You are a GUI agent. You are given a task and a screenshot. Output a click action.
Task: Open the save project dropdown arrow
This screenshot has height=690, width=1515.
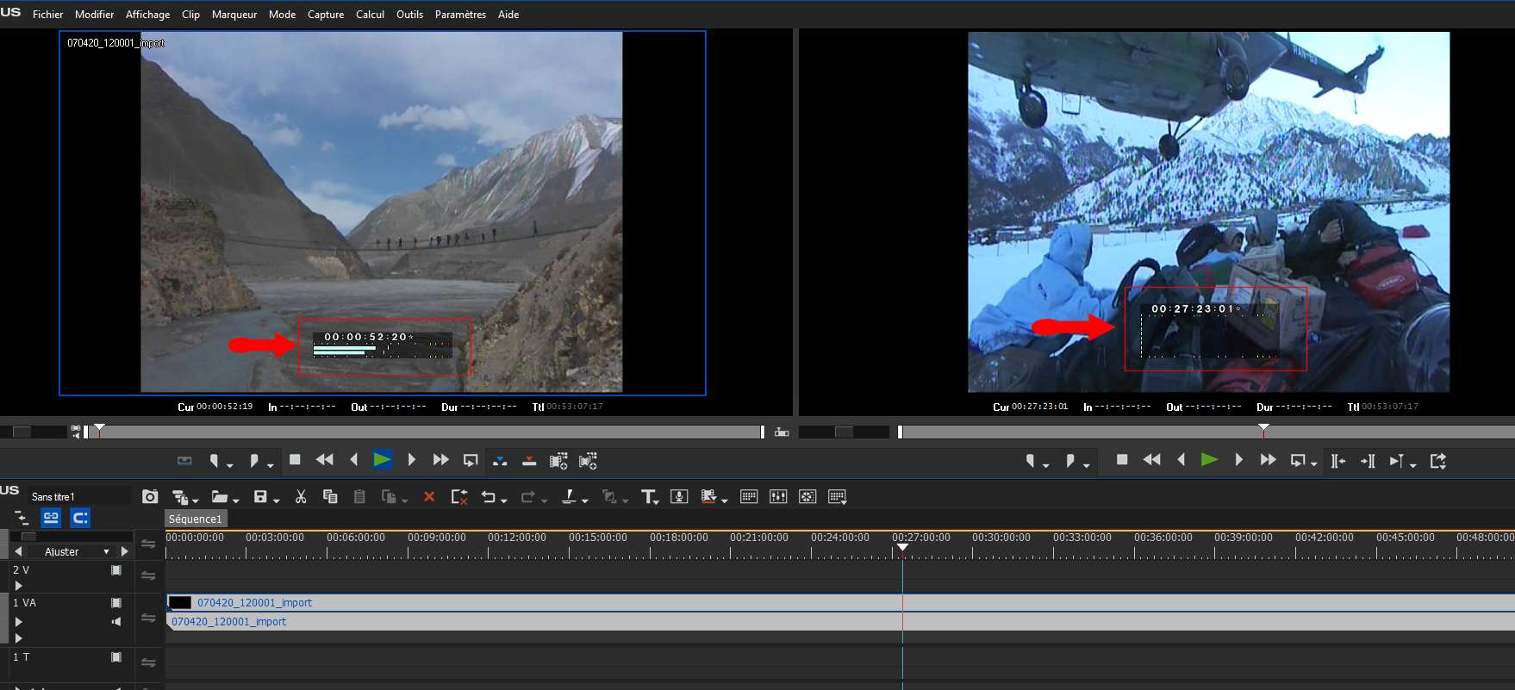[x=277, y=500]
